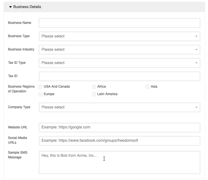Screen dimensions: 208x180
Task: Click the Business Industry dropdown arrow icon
Action: point(196,50)
